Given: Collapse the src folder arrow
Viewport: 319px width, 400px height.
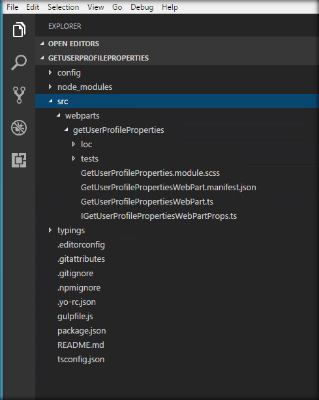Looking at the screenshot, I should pyautogui.click(x=51, y=101).
